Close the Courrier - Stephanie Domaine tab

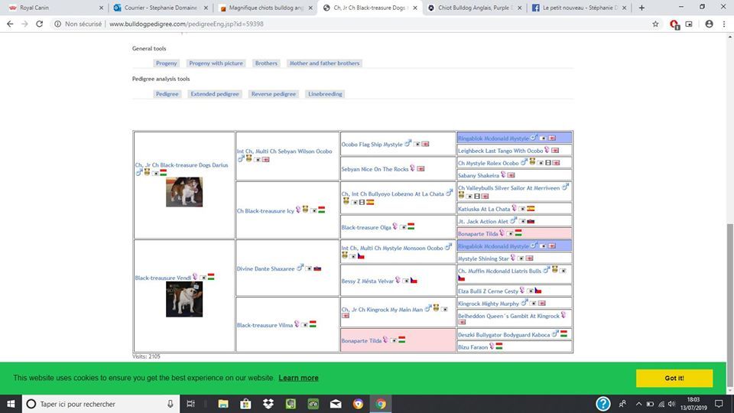point(206,8)
